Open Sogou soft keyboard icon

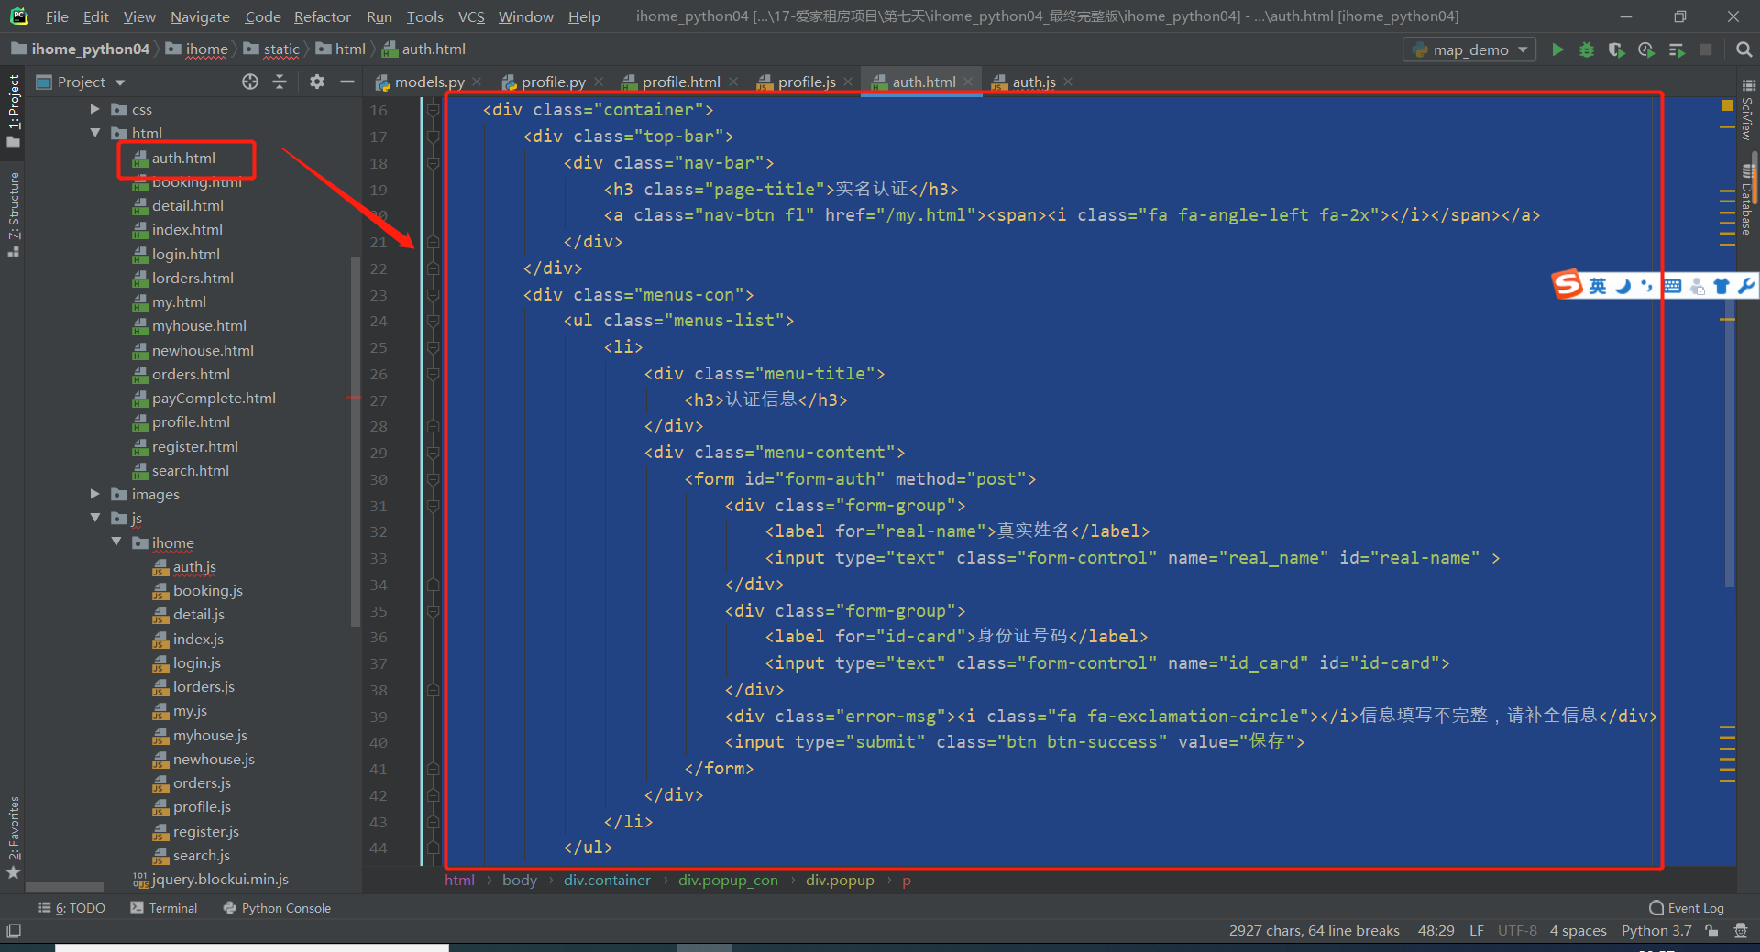coord(1672,286)
